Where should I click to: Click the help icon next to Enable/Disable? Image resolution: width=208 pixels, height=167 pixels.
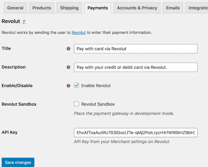(x=69, y=86)
